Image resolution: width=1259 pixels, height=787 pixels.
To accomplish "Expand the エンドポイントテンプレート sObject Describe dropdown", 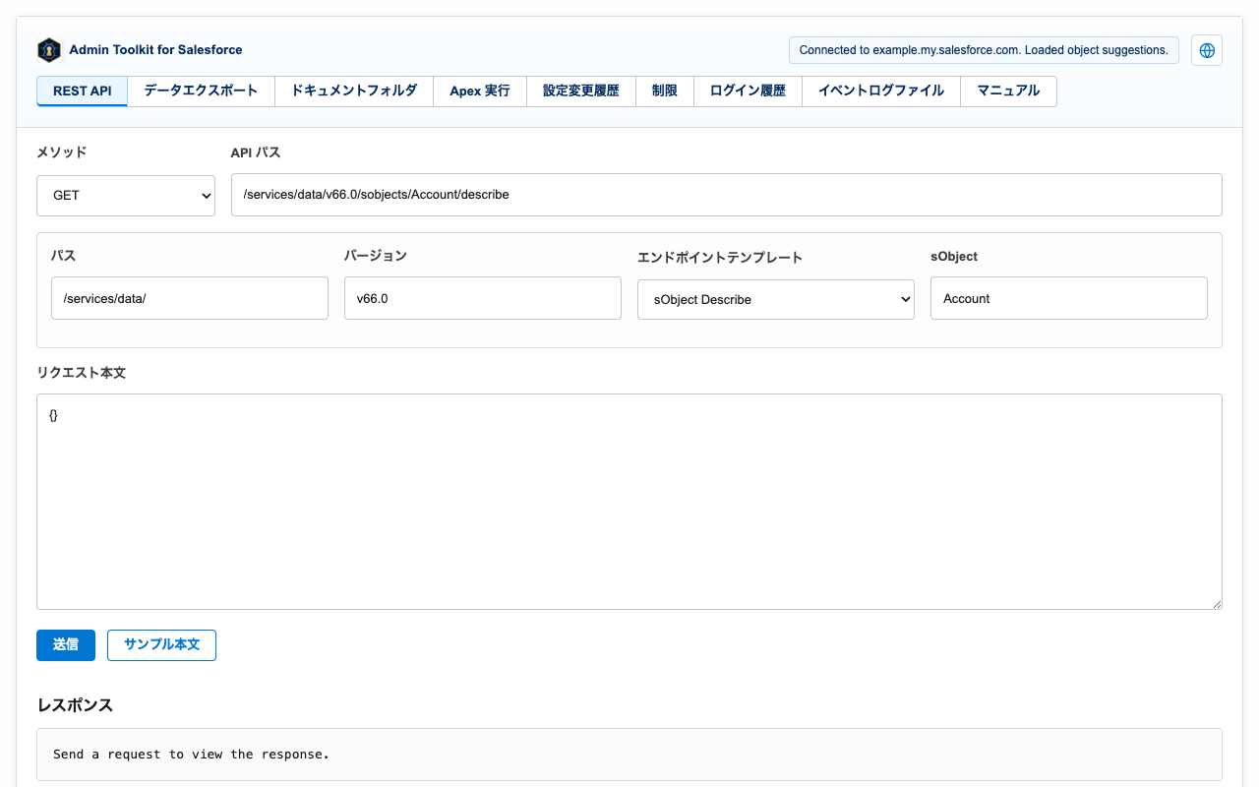I will tap(776, 299).
